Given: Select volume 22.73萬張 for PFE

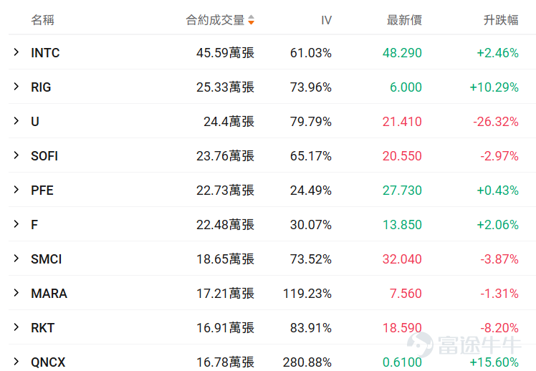Looking at the screenshot, I should (x=225, y=191).
